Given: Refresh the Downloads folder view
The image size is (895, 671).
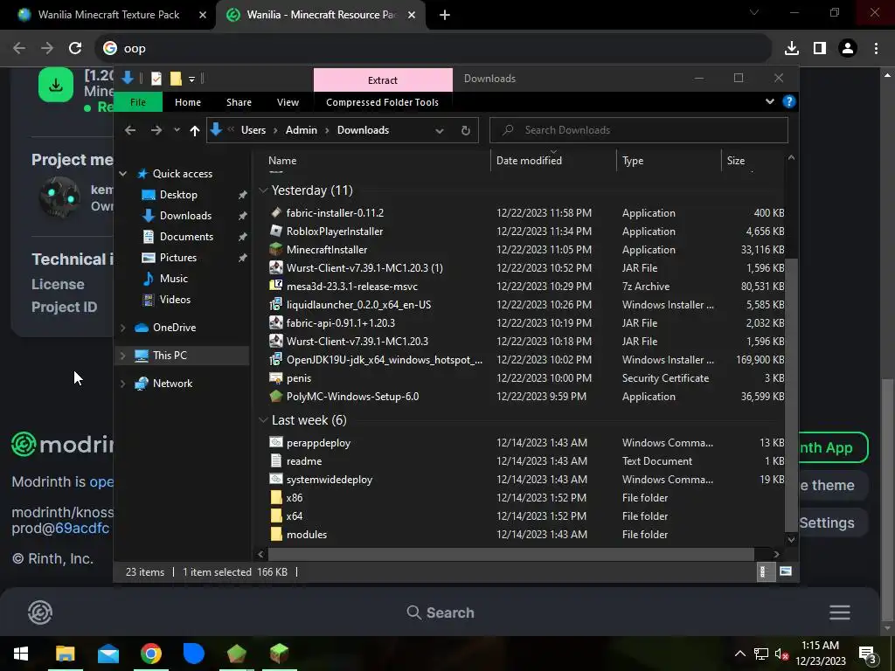Looking at the screenshot, I should [x=466, y=131].
